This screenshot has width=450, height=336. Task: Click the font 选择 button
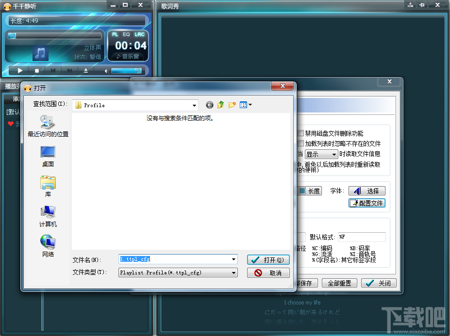[367, 191]
